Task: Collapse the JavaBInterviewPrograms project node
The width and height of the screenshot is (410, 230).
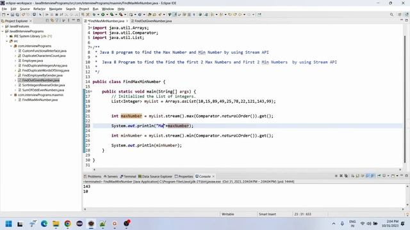Action: pos(3,31)
